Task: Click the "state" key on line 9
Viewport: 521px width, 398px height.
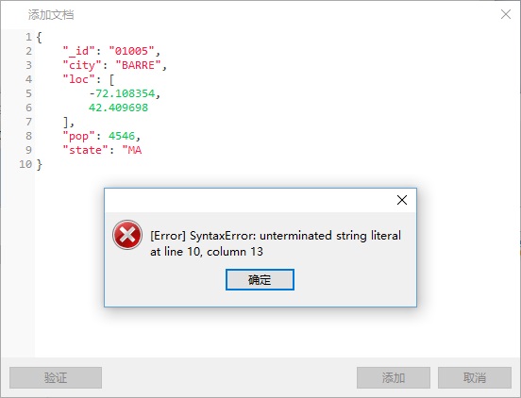Action: [86, 150]
